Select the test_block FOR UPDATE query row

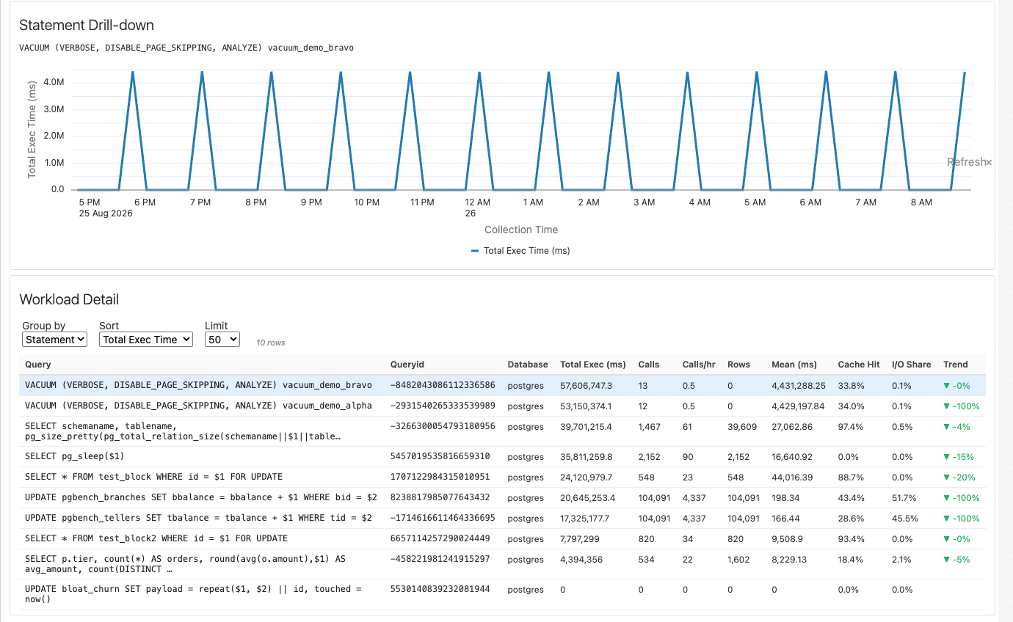[x=502, y=477]
